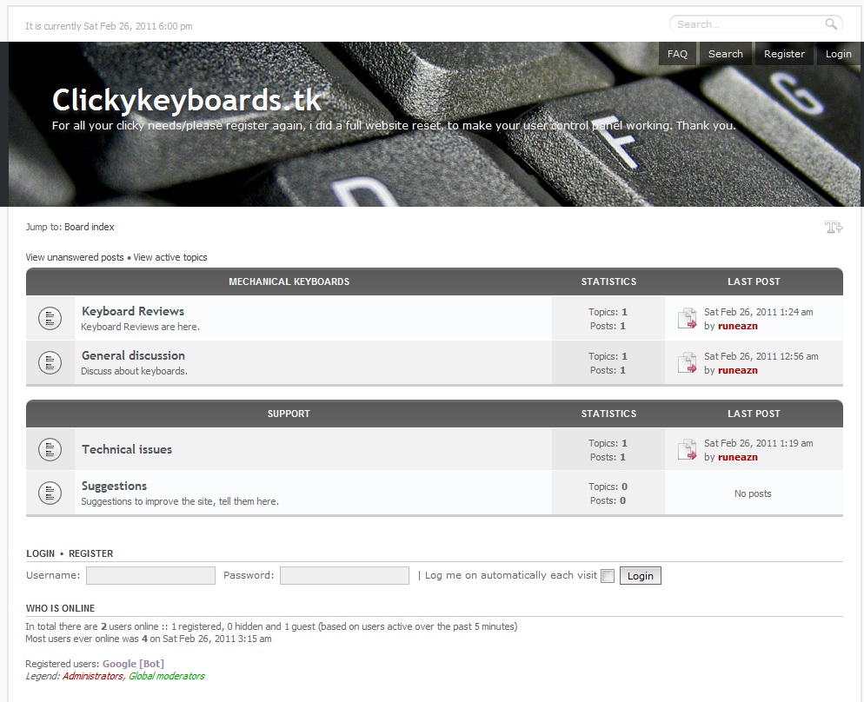The height and width of the screenshot is (702, 864).
Task: View latest post icon in Keyboard Reviews
Action: [x=688, y=319]
